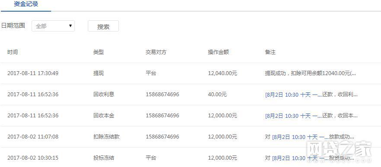Select timestamp 2017-08-11 17:30:49

tap(33, 73)
